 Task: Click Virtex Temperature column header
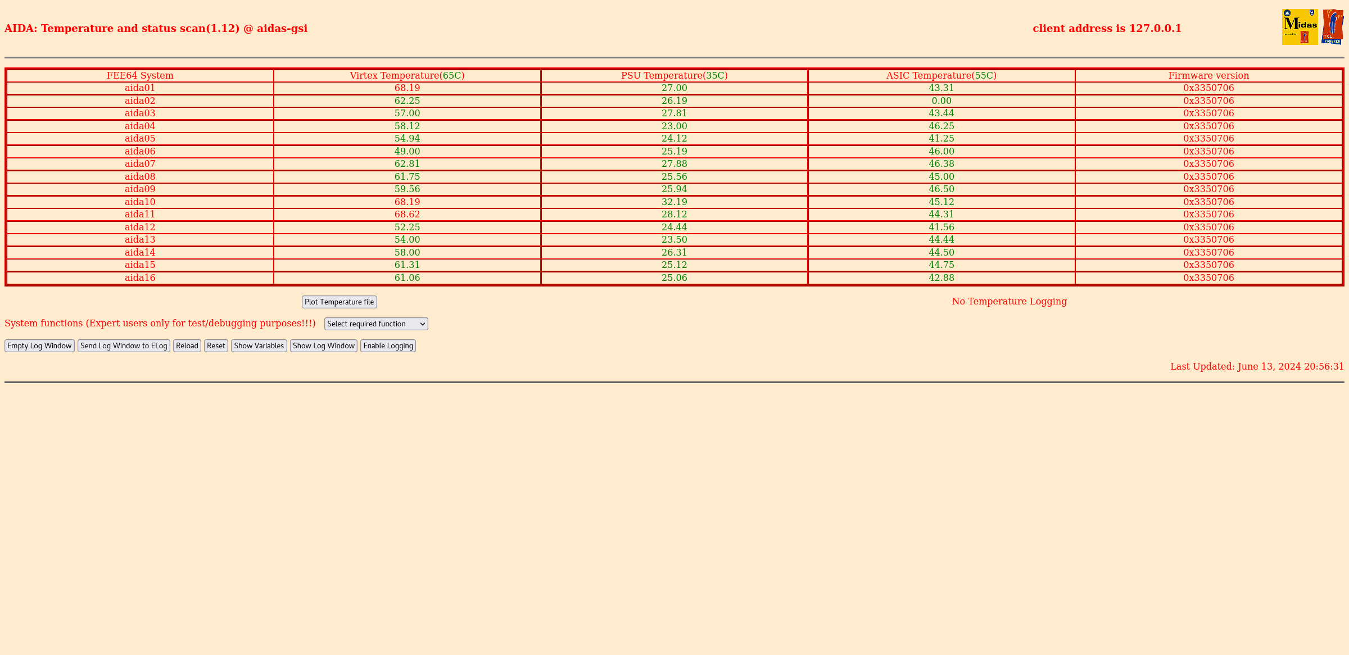406,76
